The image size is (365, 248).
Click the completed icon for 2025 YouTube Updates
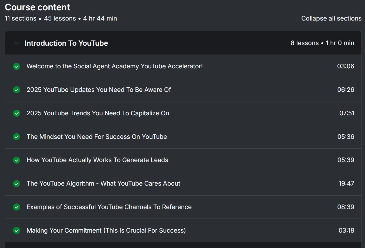pyautogui.click(x=16, y=90)
